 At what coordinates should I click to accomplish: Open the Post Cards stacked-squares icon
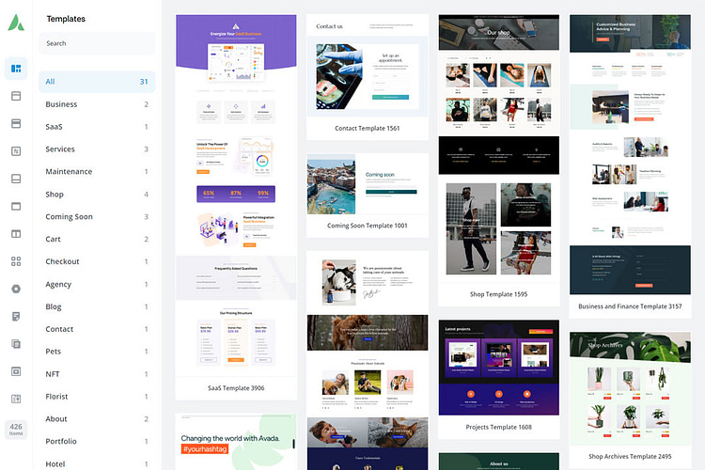click(x=16, y=344)
